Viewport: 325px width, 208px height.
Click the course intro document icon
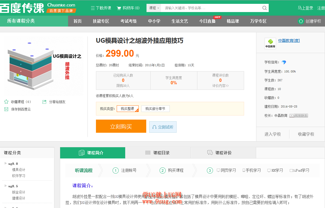click(x=82, y=153)
